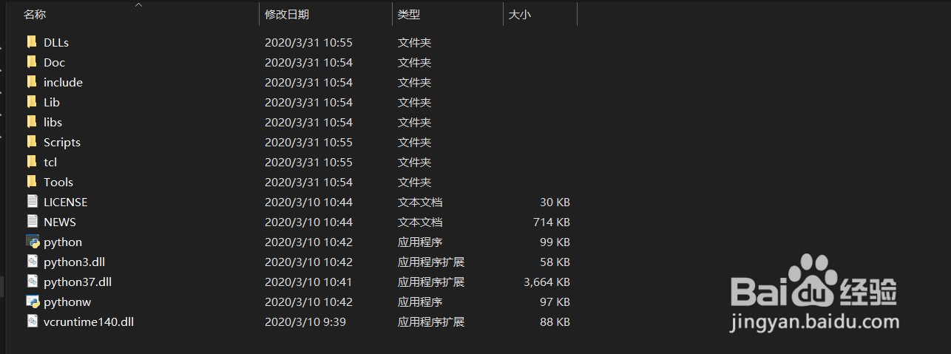The width and height of the screenshot is (951, 354).
Task: Click the Doc folder name
Action: 54,62
